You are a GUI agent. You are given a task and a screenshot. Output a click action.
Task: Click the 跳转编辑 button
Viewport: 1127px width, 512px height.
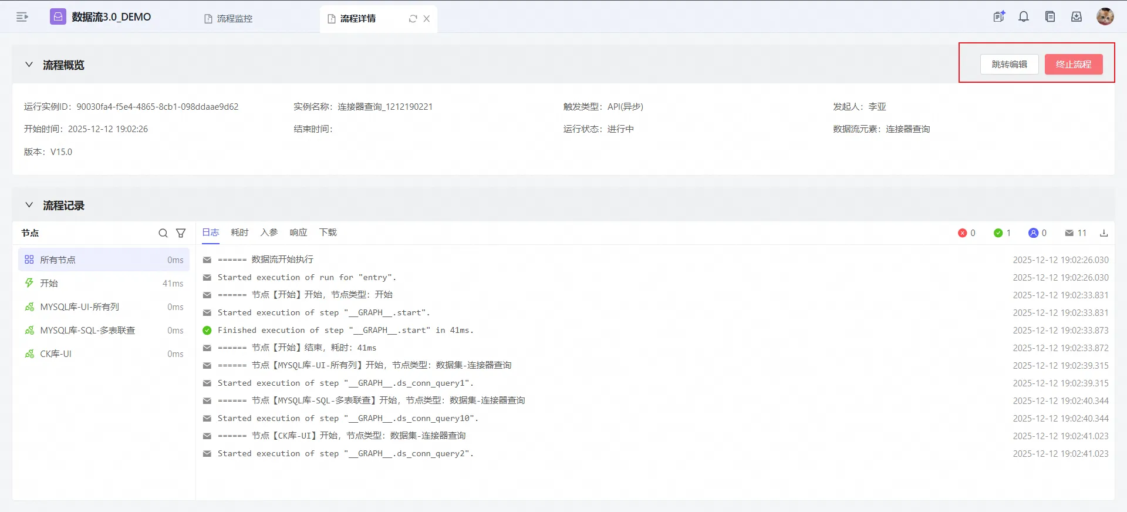[x=1009, y=64]
